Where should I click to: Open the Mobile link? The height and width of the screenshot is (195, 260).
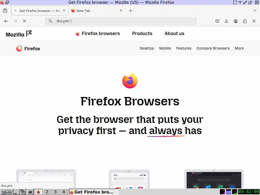(x=165, y=48)
